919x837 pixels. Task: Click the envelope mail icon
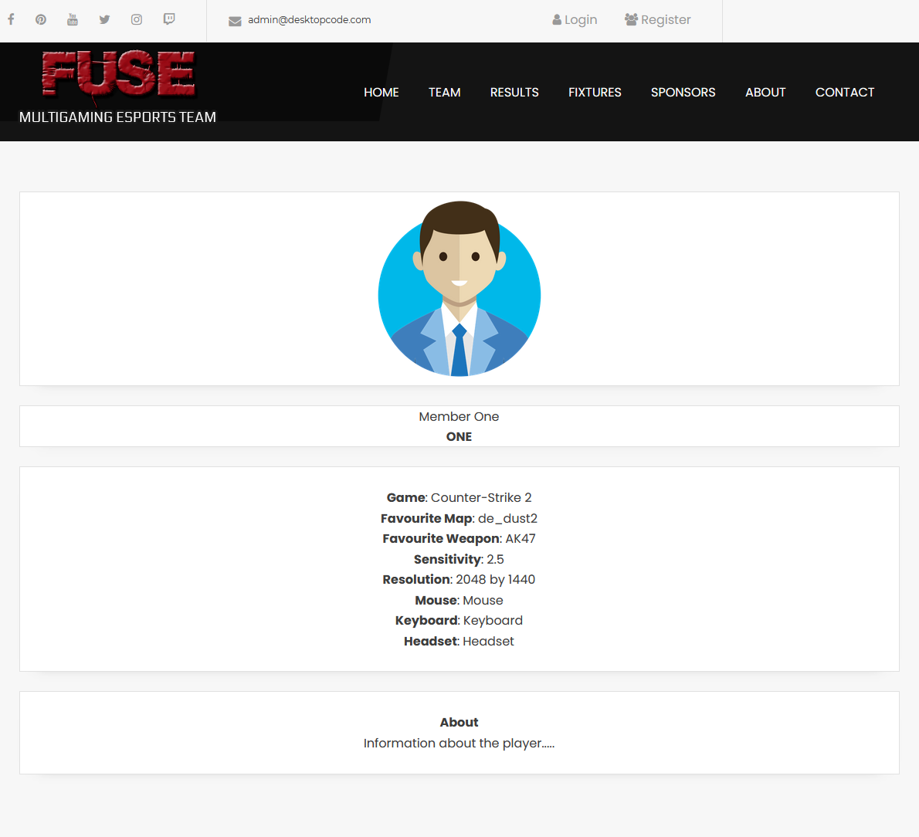point(235,21)
